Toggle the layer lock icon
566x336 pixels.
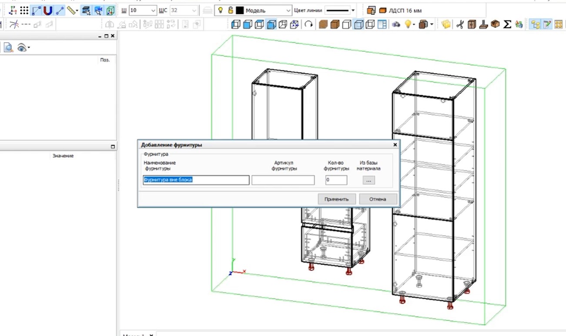[231, 10]
